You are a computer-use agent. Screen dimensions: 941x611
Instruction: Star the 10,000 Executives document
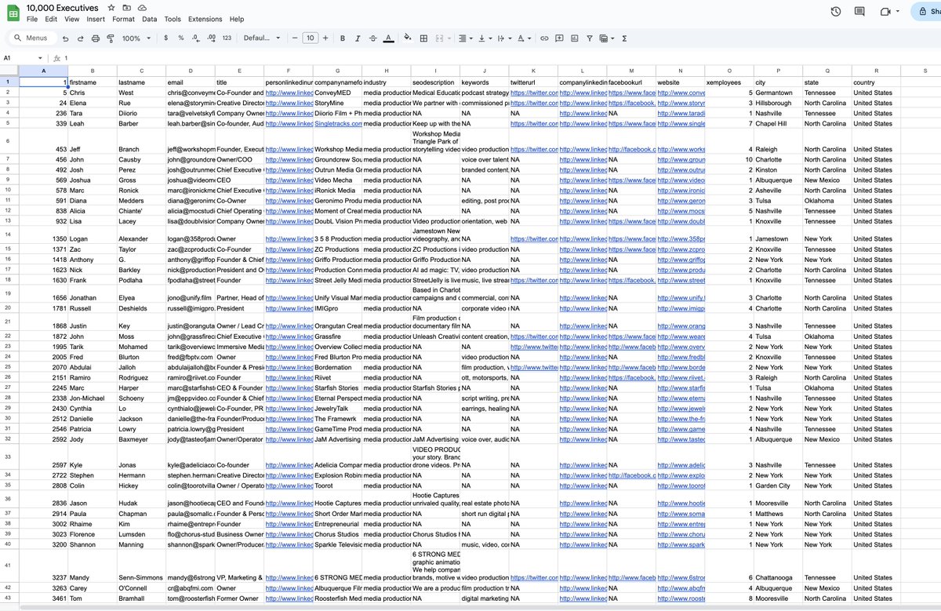[111, 7]
